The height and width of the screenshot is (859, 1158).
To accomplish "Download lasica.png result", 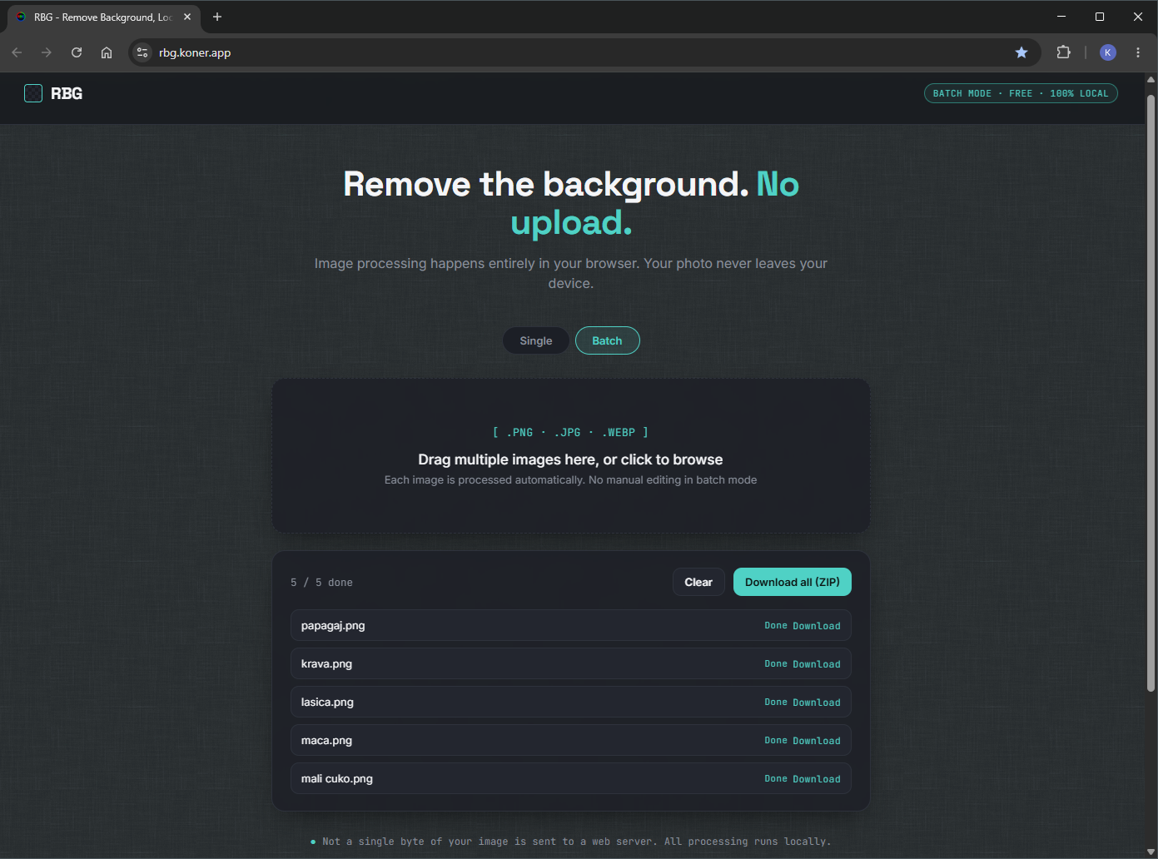I will pos(817,703).
